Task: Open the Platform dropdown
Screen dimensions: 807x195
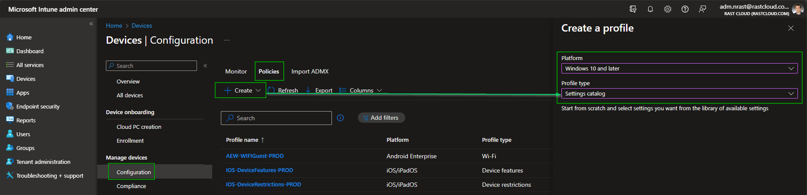Action: point(679,68)
